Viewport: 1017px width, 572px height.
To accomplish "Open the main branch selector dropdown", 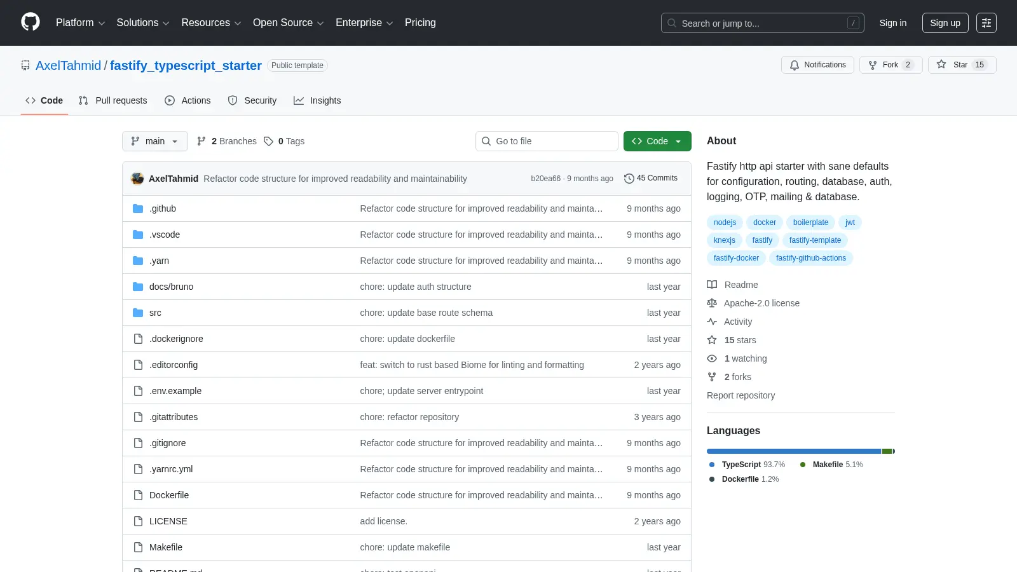I will click(155, 141).
